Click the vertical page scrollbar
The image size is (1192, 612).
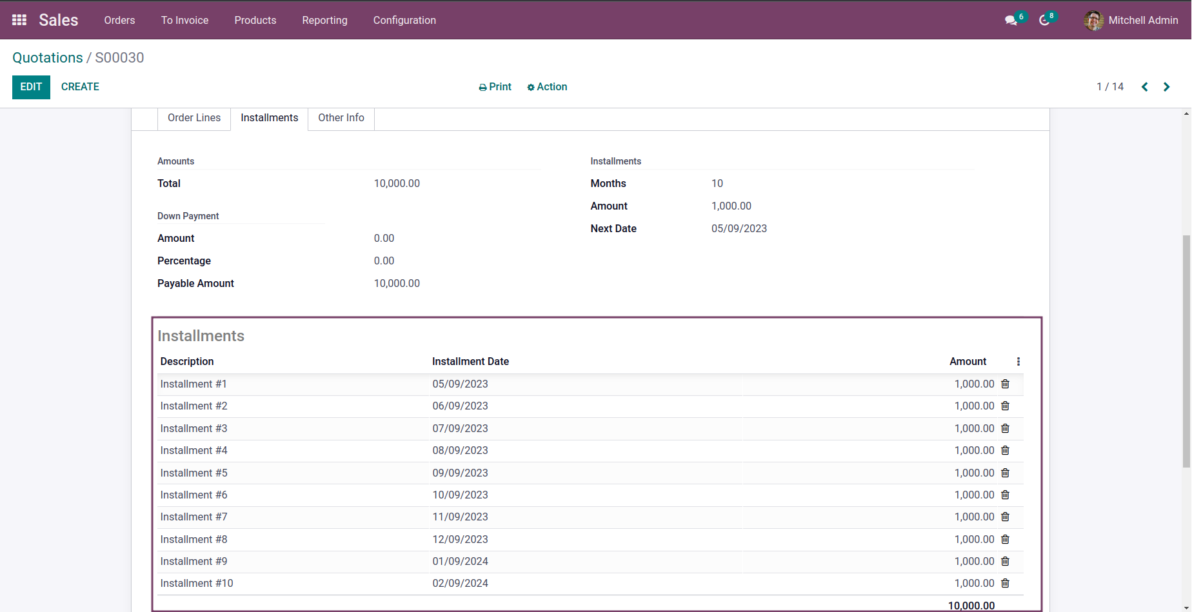1186,351
